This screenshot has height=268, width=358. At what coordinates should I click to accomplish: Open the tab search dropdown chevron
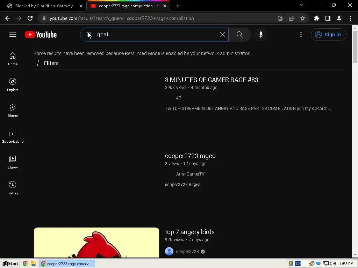(x=302, y=5)
